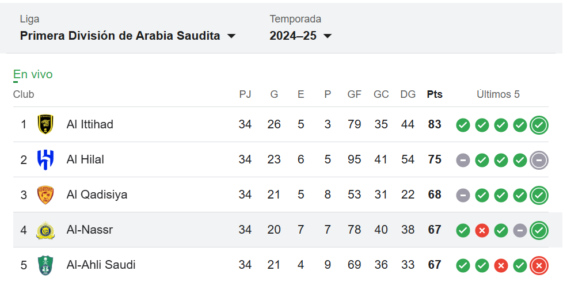Image resolution: width=567 pixels, height=282 pixels.
Task: Click Al-Ahli Saudi's latest circled loss icon
Action: [x=539, y=266]
